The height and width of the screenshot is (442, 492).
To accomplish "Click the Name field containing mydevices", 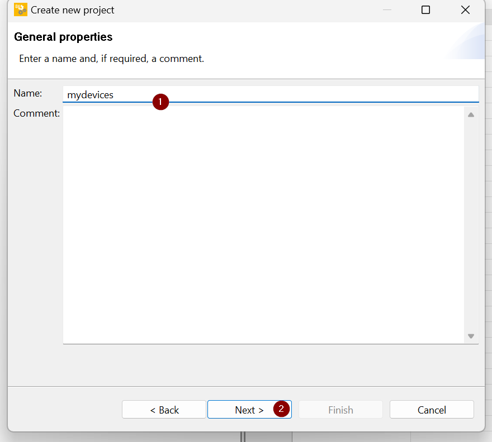I will click(271, 94).
